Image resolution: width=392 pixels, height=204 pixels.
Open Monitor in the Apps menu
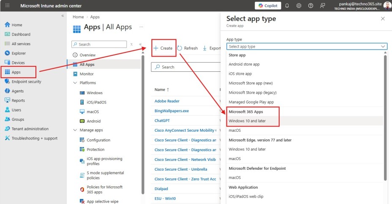83,74
